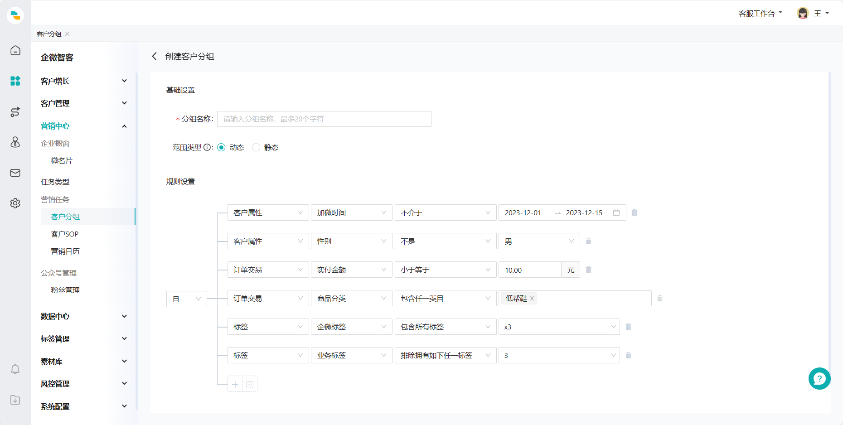Open 任务类型 in the sidebar
The width and height of the screenshot is (843, 425).
tap(55, 182)
